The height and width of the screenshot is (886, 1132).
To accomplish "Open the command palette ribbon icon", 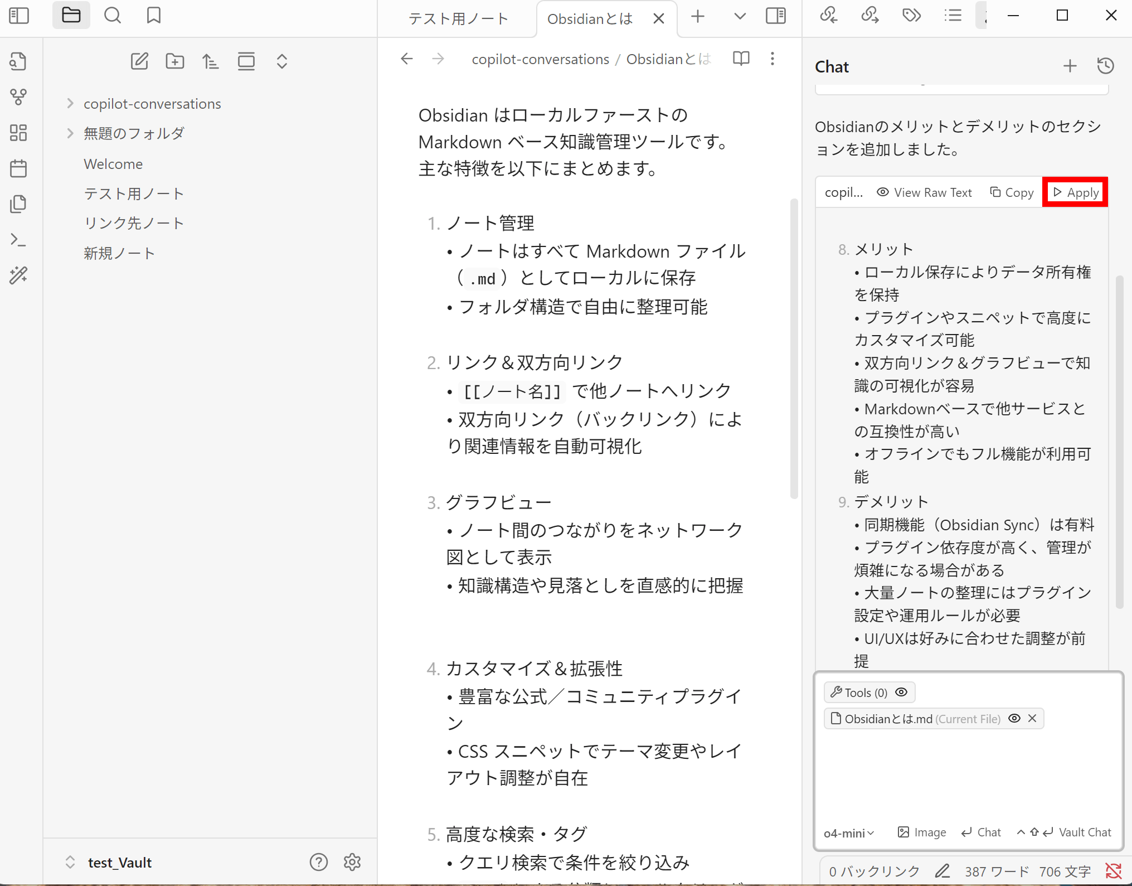I will click(x=18, y=240).
